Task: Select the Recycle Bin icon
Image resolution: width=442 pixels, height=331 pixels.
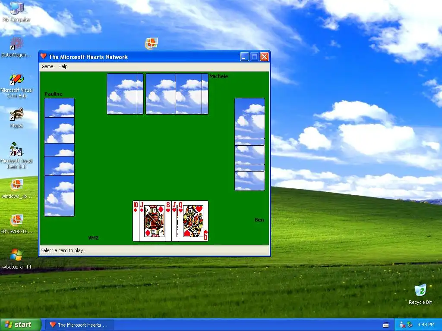Action: tap(420, 294)
